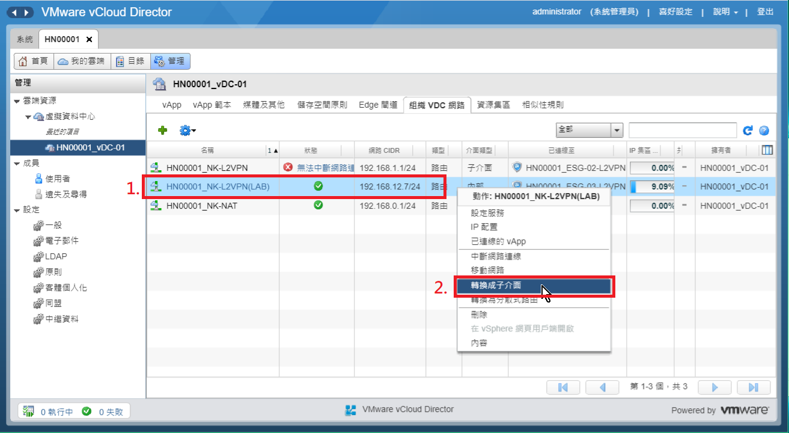
Task: Open the 0 執行中 task status
Action: [x=48, y=412]
